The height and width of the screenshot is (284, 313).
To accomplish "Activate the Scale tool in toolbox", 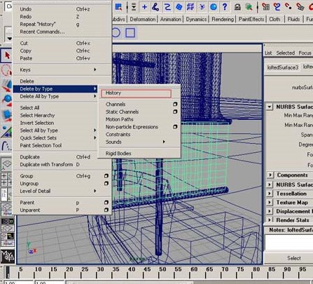I will coord(6,116).
